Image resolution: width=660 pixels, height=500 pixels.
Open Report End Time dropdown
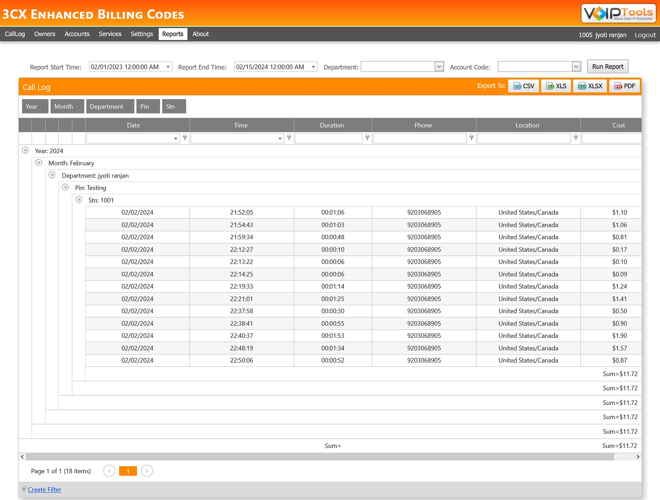tap(313, 67)
